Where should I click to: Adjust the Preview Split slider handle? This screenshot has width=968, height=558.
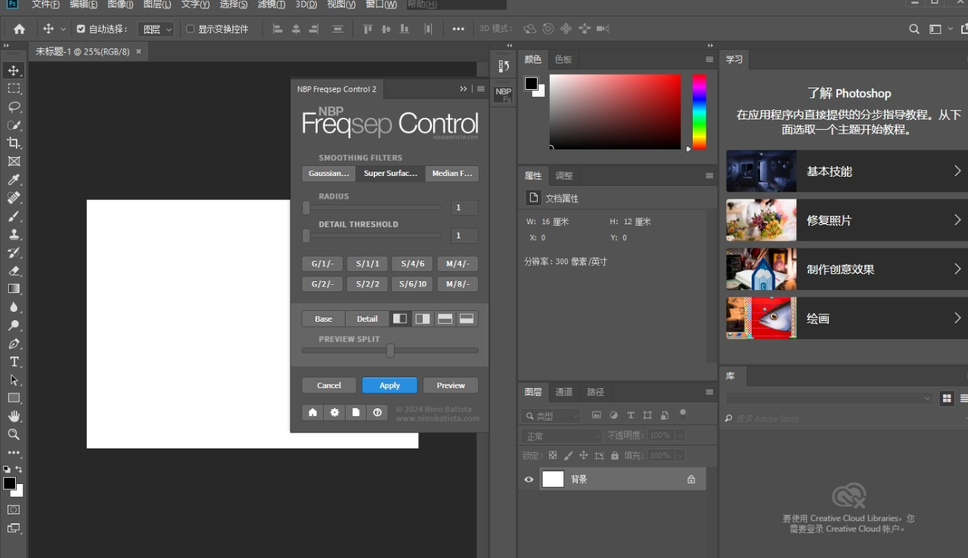390,350
